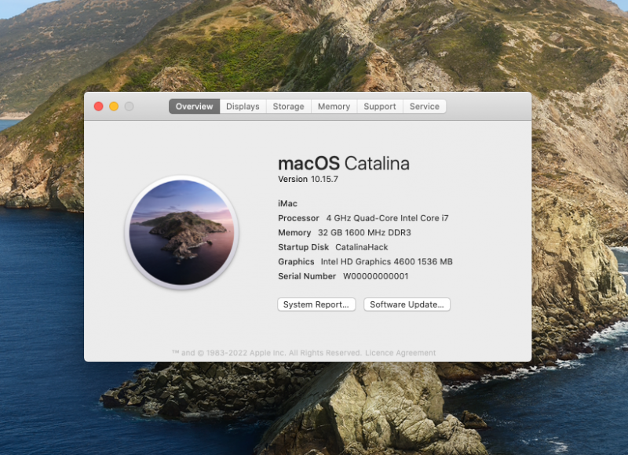Click the greyed-out zoom window button
Screen dimensions: 628x455
(129, 107)
